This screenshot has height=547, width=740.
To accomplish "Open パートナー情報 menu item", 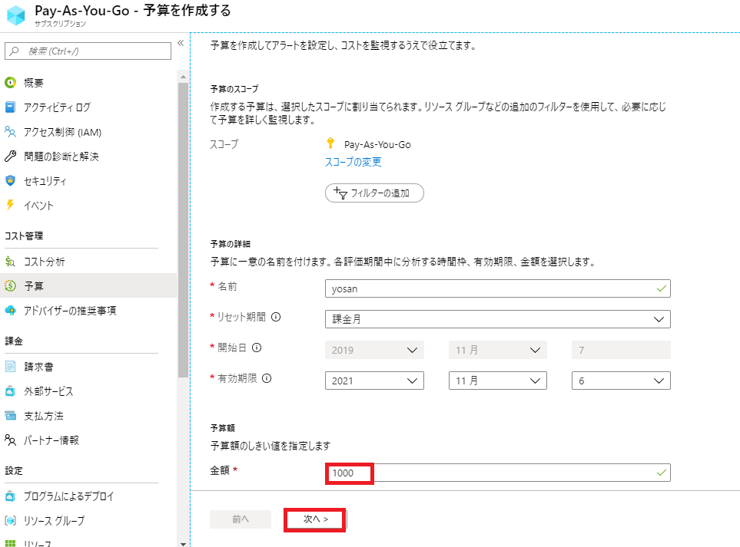I will 88,440.
